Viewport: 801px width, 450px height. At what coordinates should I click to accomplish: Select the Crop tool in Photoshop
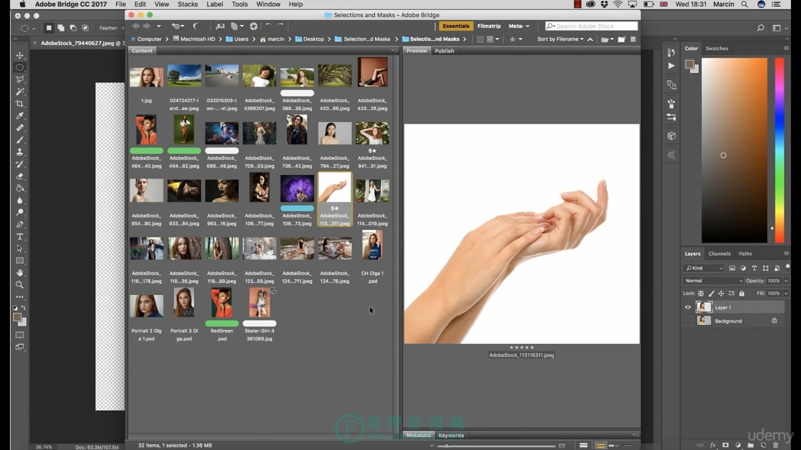(x=20, y=104)
